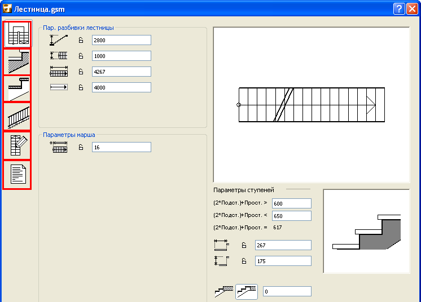This screenshot has width=421, height=302.
Task: Edit tread depth field 267
Action: (283, 245)
